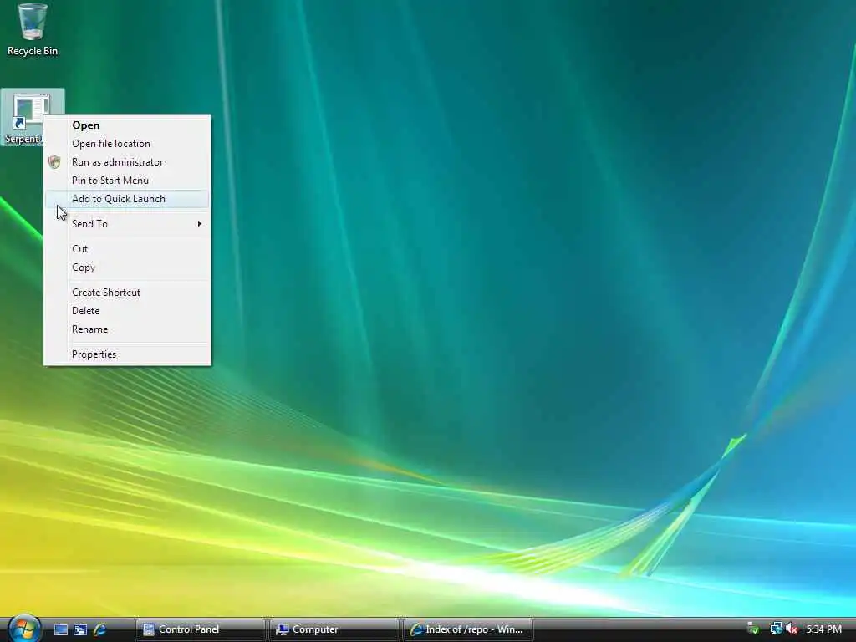Launch Internet Explorer from Quick Launch

100,629
